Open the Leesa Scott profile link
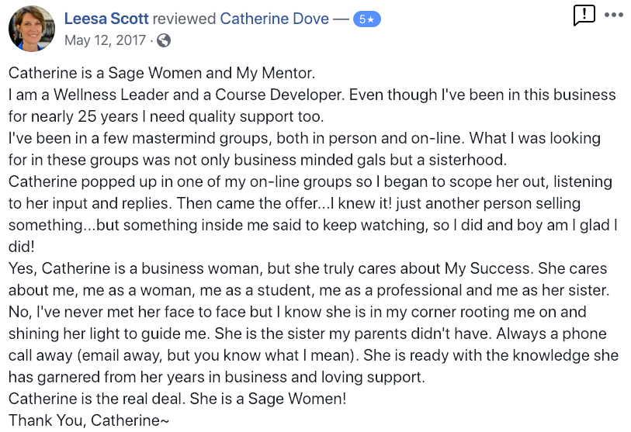Viewport: 631px width, 432px height. coord(106,19)
